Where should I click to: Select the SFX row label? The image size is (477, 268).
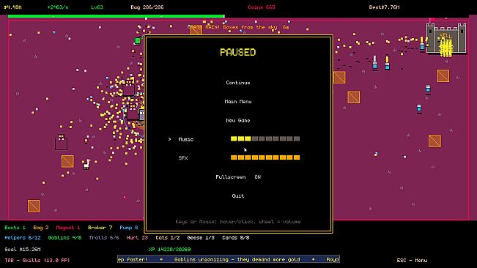click(x=183, y=158)
